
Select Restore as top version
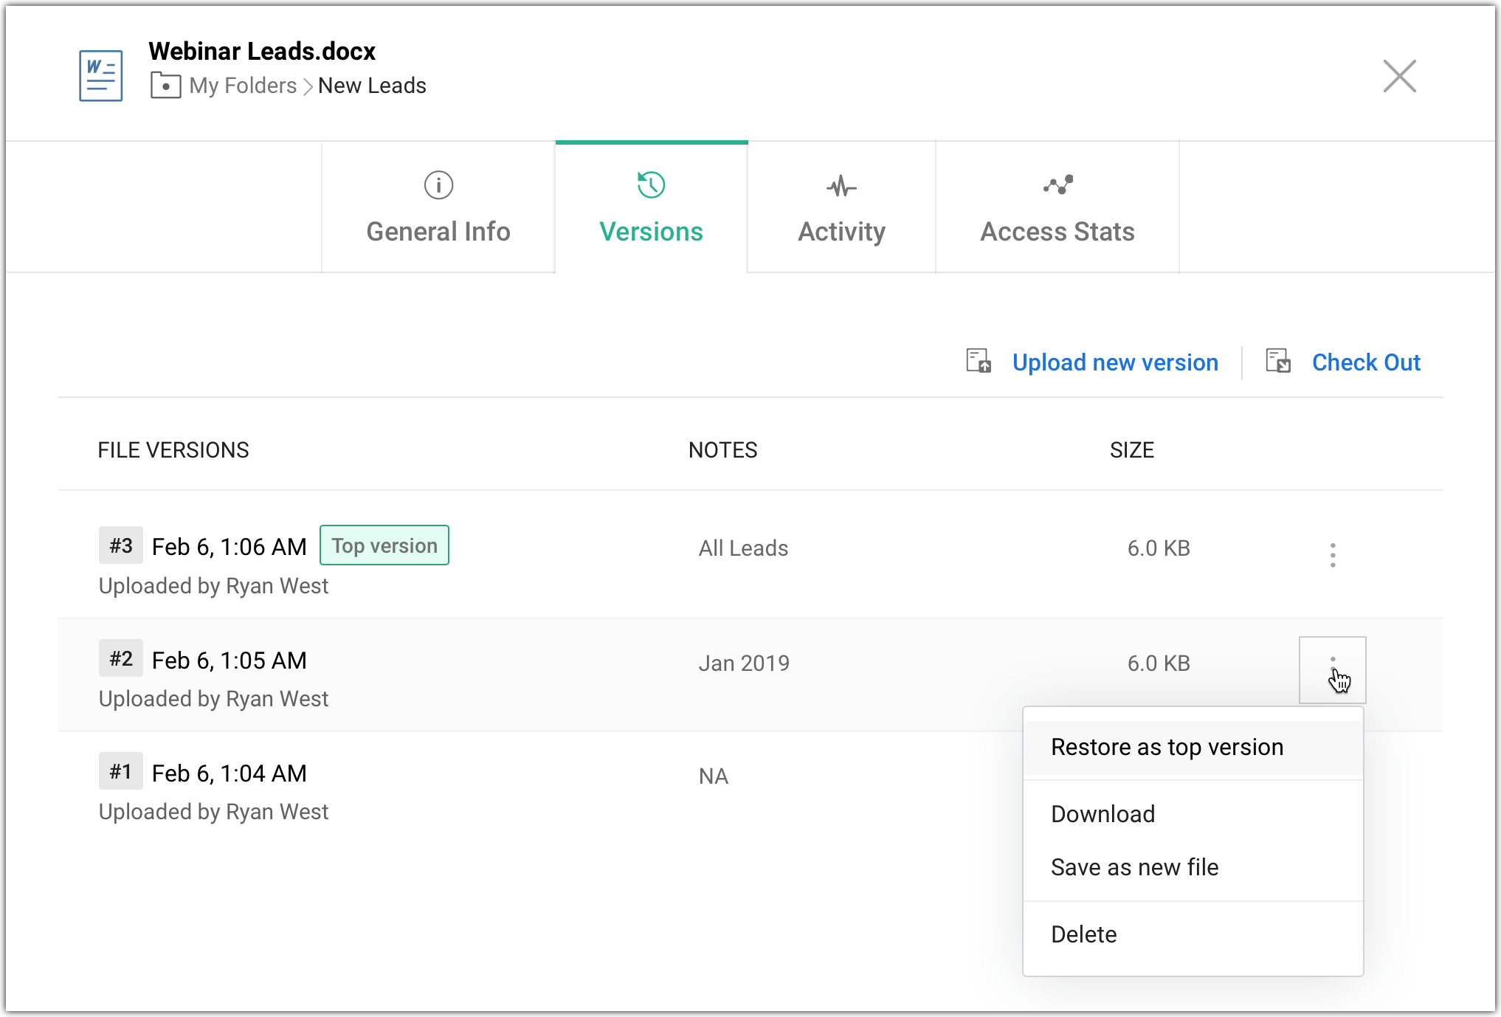pyautogui.click(x=1167, y=747)
